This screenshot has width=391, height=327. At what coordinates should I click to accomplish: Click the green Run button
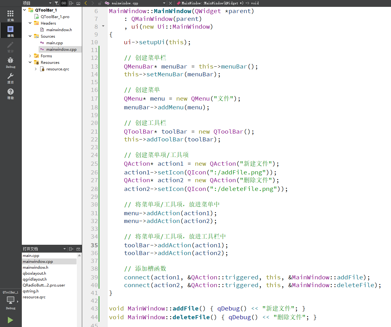(x=10, y=320)
